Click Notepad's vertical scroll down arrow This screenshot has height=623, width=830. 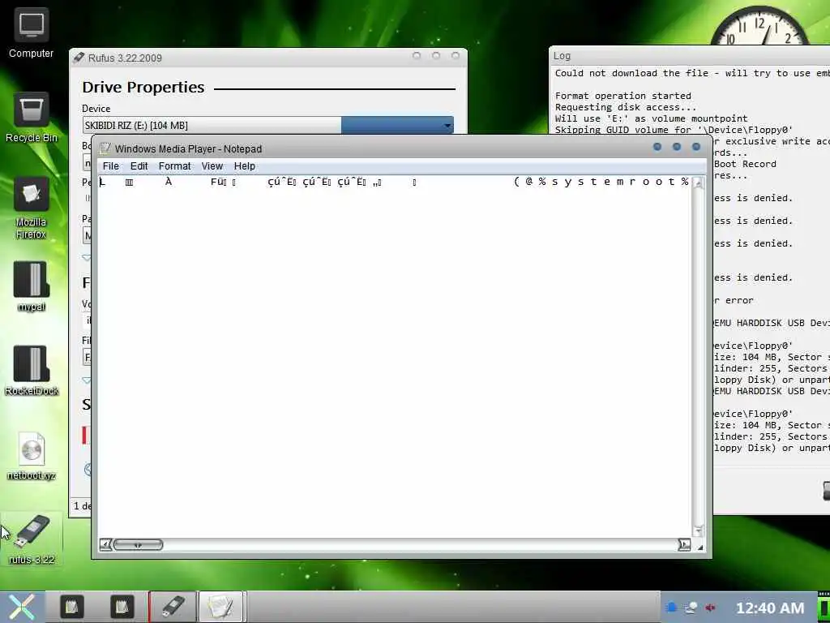click(x=698, y=531)
